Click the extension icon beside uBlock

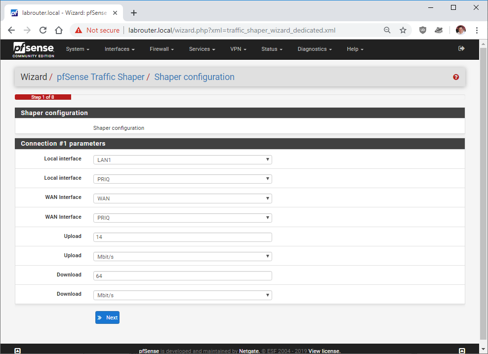point(439,30)
